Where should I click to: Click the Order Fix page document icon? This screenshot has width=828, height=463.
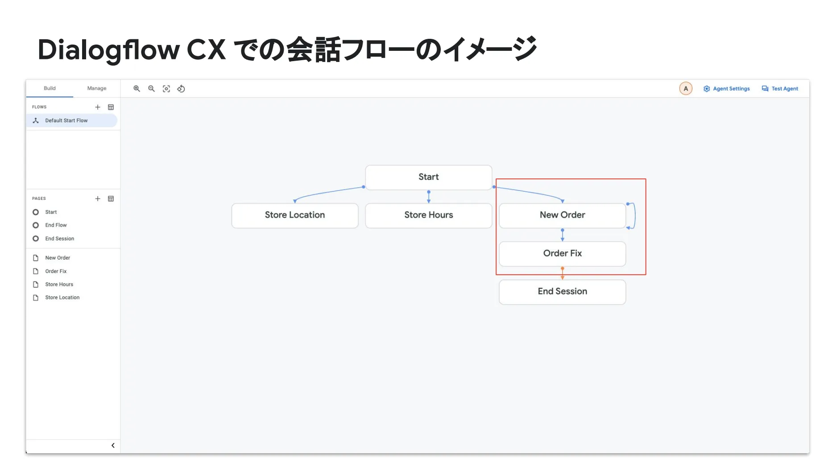click(x=36, y=271)
